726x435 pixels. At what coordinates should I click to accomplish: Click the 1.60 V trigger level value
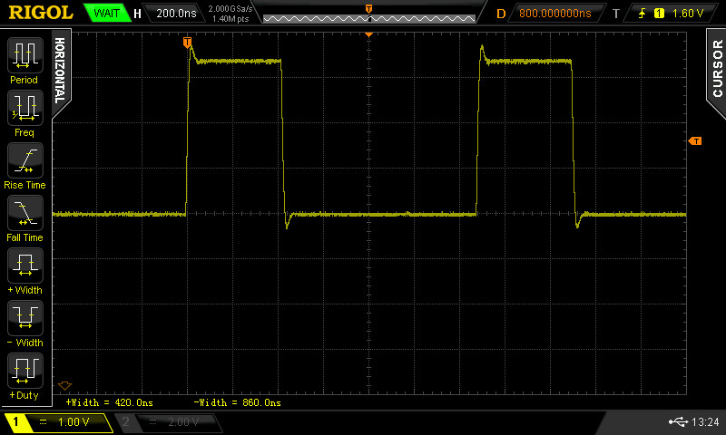pos(690,14)
